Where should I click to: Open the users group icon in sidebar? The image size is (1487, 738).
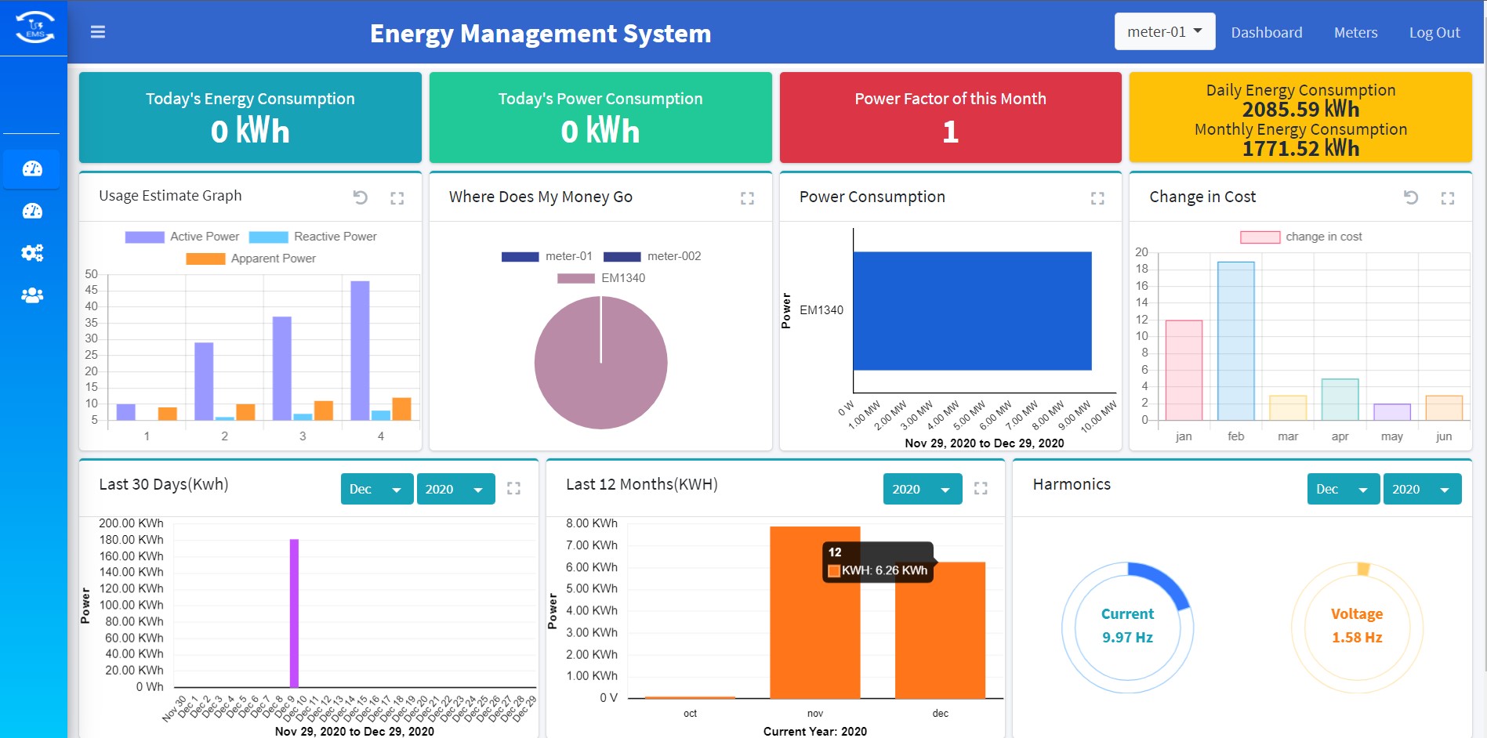tap(32, 295)
